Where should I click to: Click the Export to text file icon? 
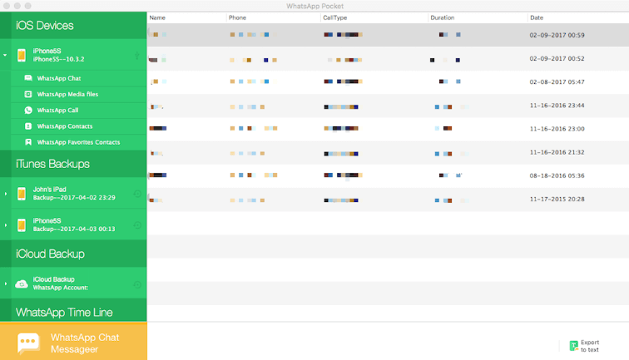point(573,346)
